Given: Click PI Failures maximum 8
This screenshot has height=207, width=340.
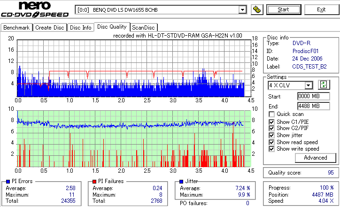Looking at the screenshot, I should tap(161, 195).
